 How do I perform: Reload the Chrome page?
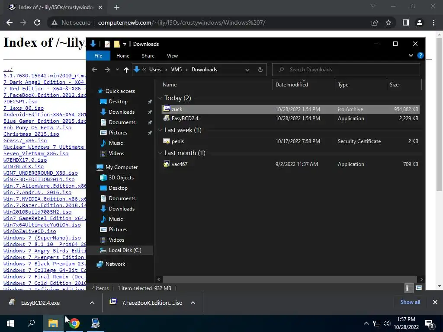37,22
